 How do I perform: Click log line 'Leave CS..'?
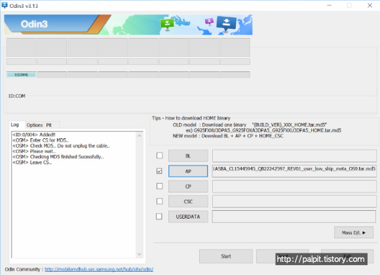tap(32, 162)
